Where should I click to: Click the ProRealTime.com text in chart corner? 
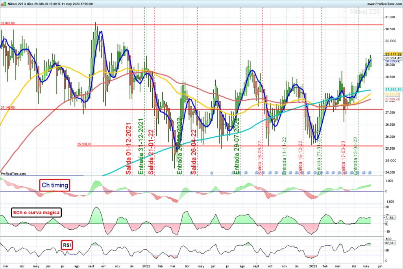(13, 174)
